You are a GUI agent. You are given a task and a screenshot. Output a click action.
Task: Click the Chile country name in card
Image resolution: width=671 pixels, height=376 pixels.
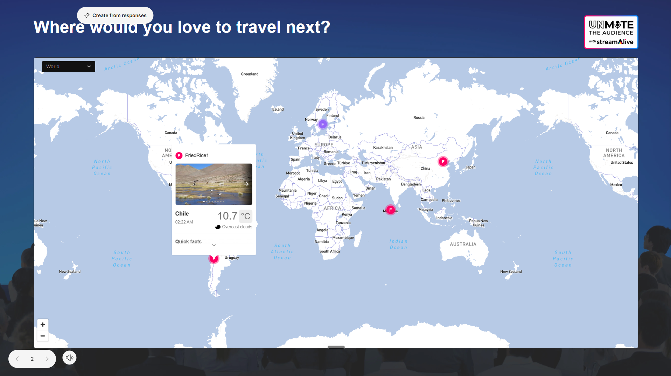tap(182, 214)
